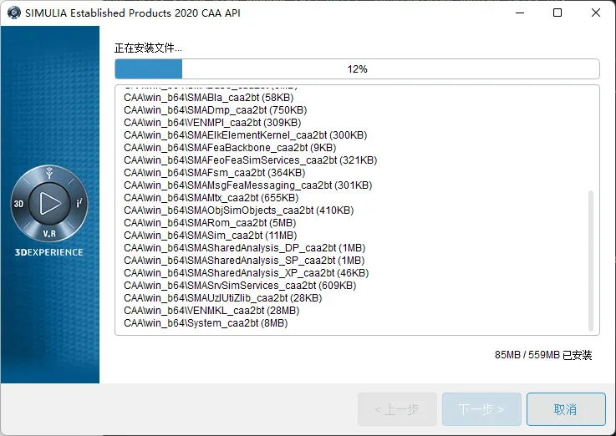Minimize the installer window
This screenshot has height=436, width=616.
520,13
